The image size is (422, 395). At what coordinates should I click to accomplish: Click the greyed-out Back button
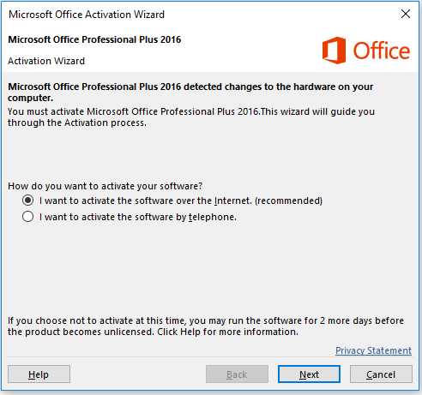coord(237,374)
